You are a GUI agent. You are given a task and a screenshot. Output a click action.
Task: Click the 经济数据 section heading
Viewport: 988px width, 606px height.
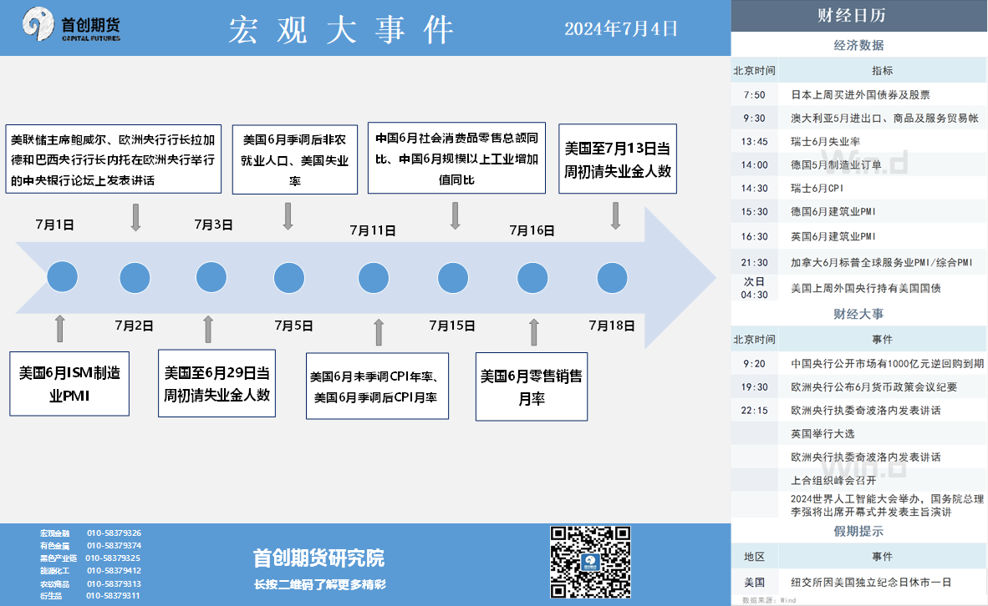[858, 45]
